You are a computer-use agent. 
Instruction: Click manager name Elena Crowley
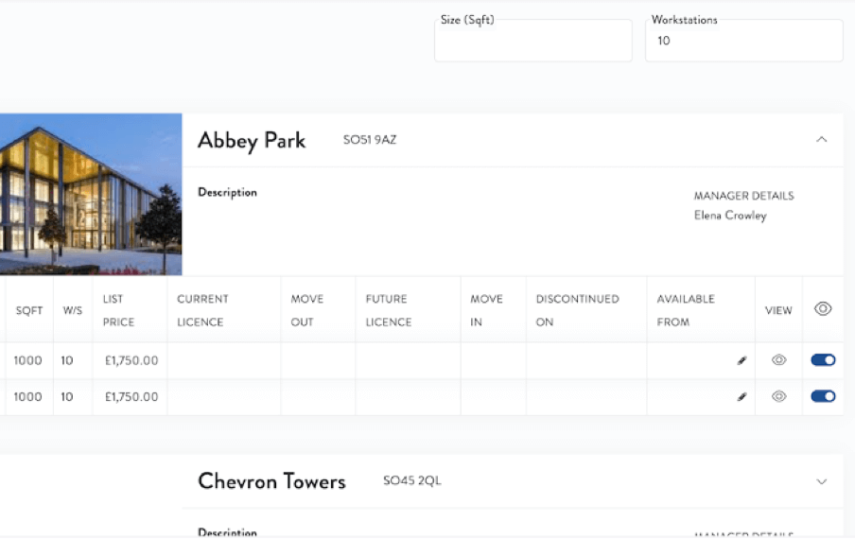coord(730,216)
